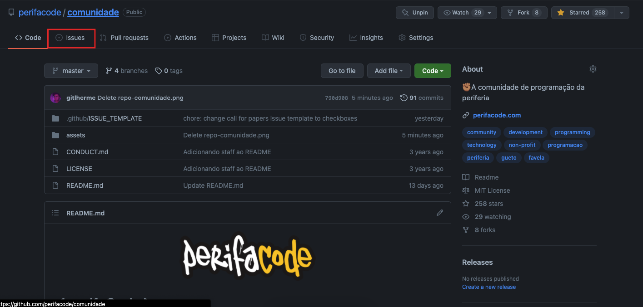Open the 'chore: change call for papers' commit message
Viewport: 643px width, 307px height.
point(270,118)
